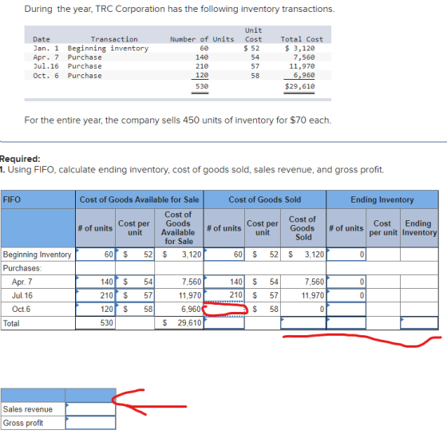Click Apr. 7 ending inventory units field
Viewport: 447px width, 434px height.
(346, 282)
